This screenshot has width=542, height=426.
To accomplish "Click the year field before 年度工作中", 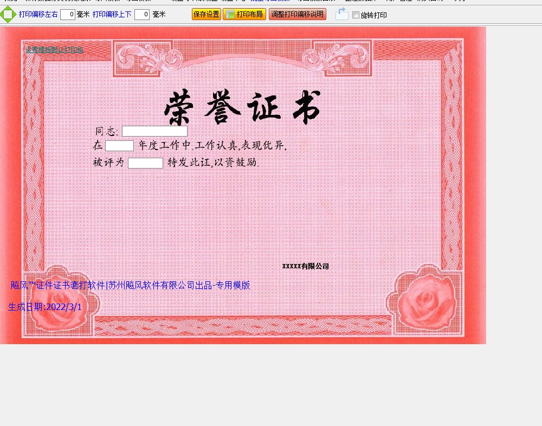I will point(119,146).
